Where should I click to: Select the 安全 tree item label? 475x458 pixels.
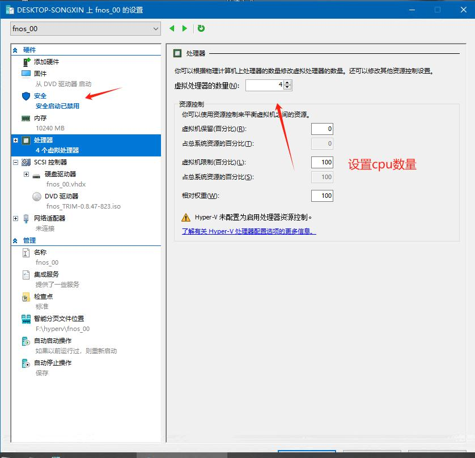point(40,96)
